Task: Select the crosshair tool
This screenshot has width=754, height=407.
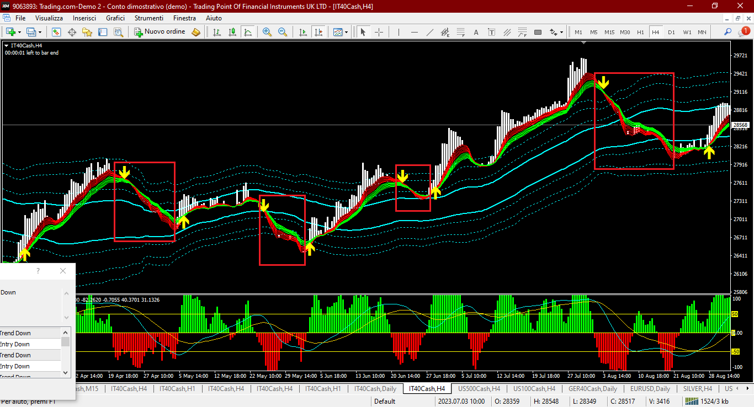Action: pyautogui.click(x=379, y=32)
